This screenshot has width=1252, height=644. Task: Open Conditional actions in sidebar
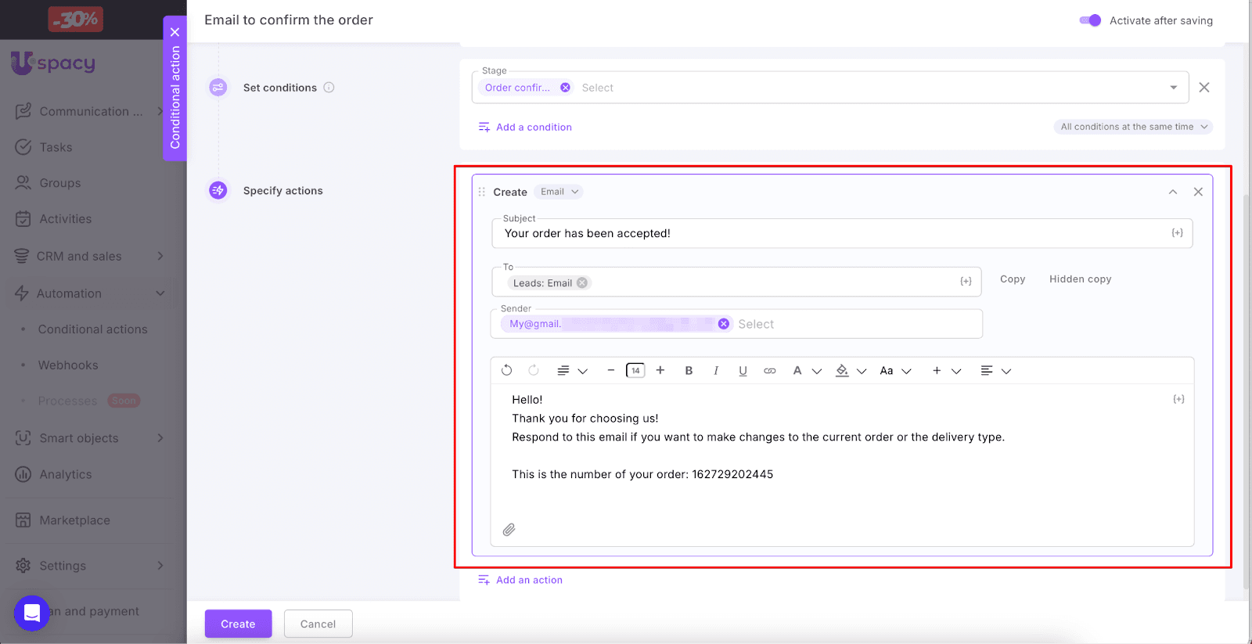(92, 329)
